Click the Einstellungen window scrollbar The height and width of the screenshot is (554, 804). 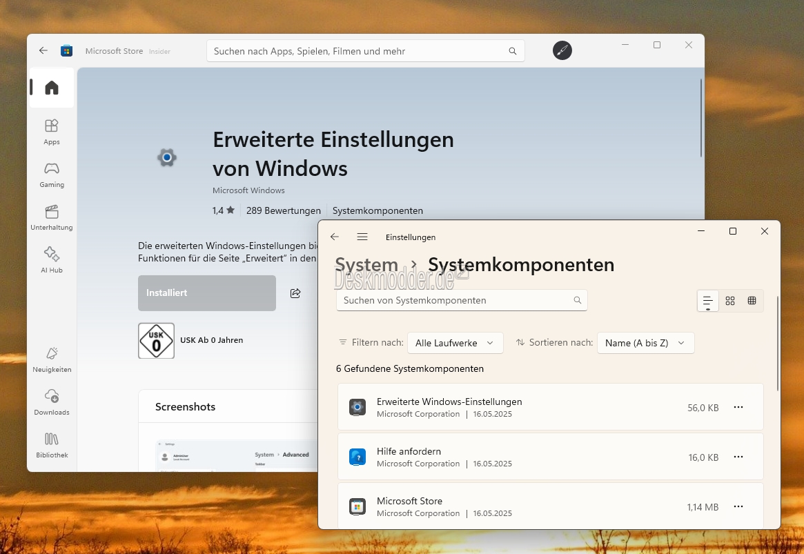pyautogui.click(x=778, y=344)
